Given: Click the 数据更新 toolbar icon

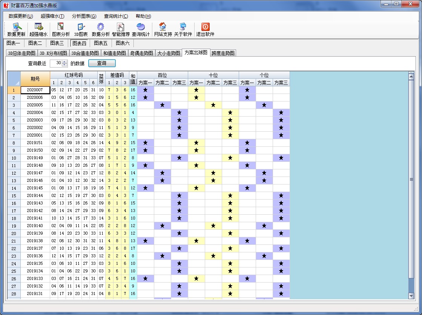Looking at the screenshot, I should (16, 29).
